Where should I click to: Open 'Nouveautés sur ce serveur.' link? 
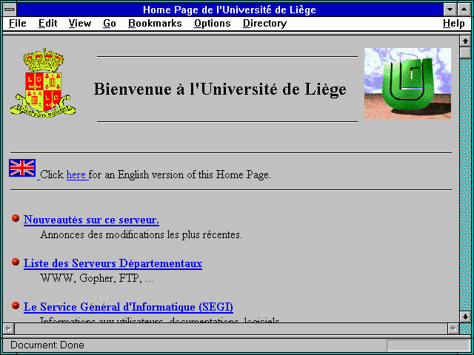(x=91, y=220)
